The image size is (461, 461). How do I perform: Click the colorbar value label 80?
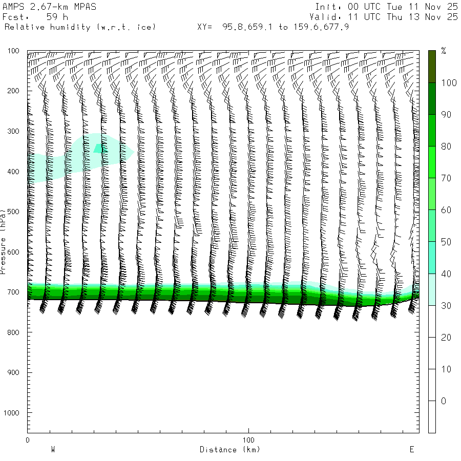pyautogui.click(x=446, y=146)
